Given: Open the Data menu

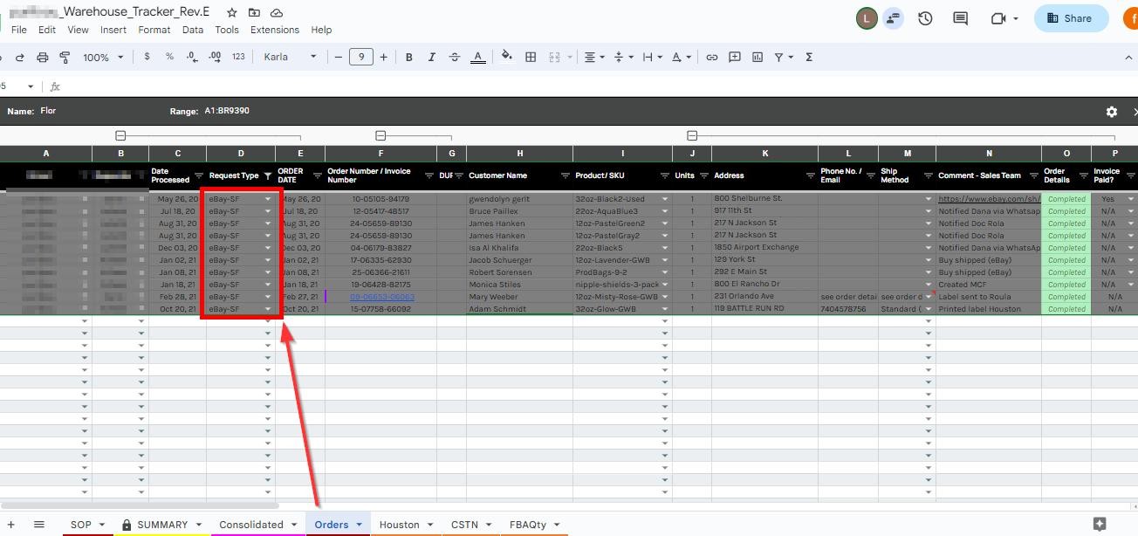Looking at the screenshot, I should tap(193, 30).
